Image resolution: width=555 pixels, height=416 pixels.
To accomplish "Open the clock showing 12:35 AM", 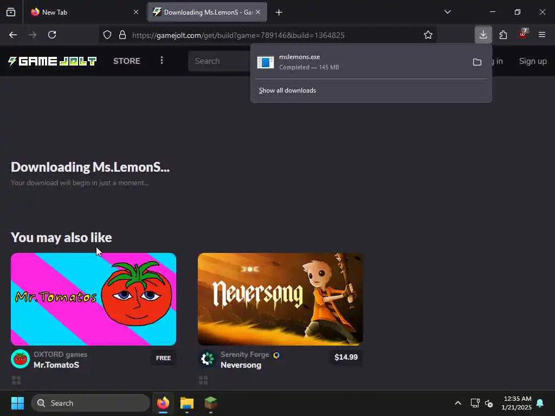I will click(x=517, y=403).
